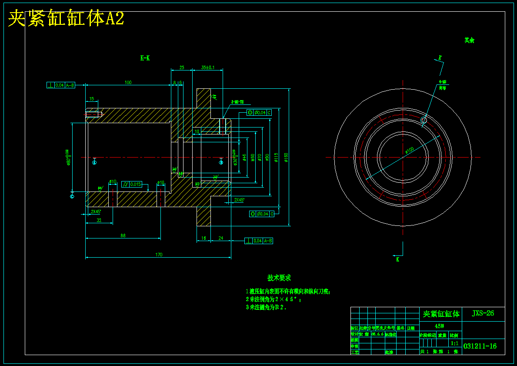The image size is (517, 366).
Task: Click the 'K' section arrow label at bottom
Action: point(397,260)
